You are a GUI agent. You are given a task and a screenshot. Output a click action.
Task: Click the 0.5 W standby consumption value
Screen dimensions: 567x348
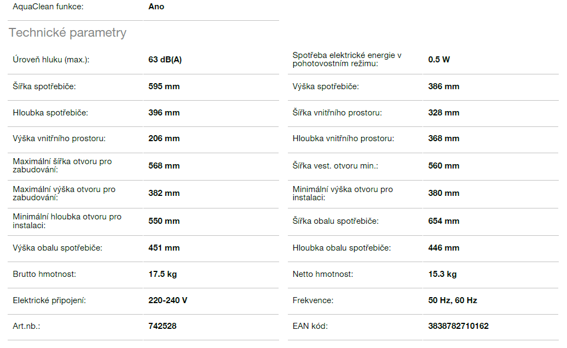pyautogui.click(x=439, y=60)
